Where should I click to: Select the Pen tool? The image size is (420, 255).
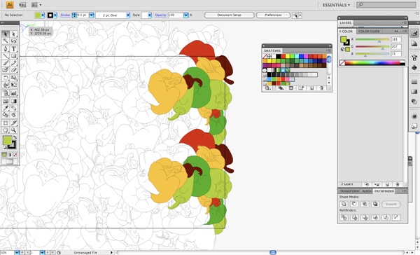click(6, 49)
